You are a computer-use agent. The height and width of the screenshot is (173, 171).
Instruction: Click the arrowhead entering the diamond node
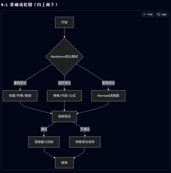pyautogui.click(x=64, y=37)
